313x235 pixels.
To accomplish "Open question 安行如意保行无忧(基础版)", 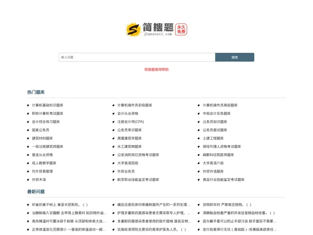I will 240,229.
